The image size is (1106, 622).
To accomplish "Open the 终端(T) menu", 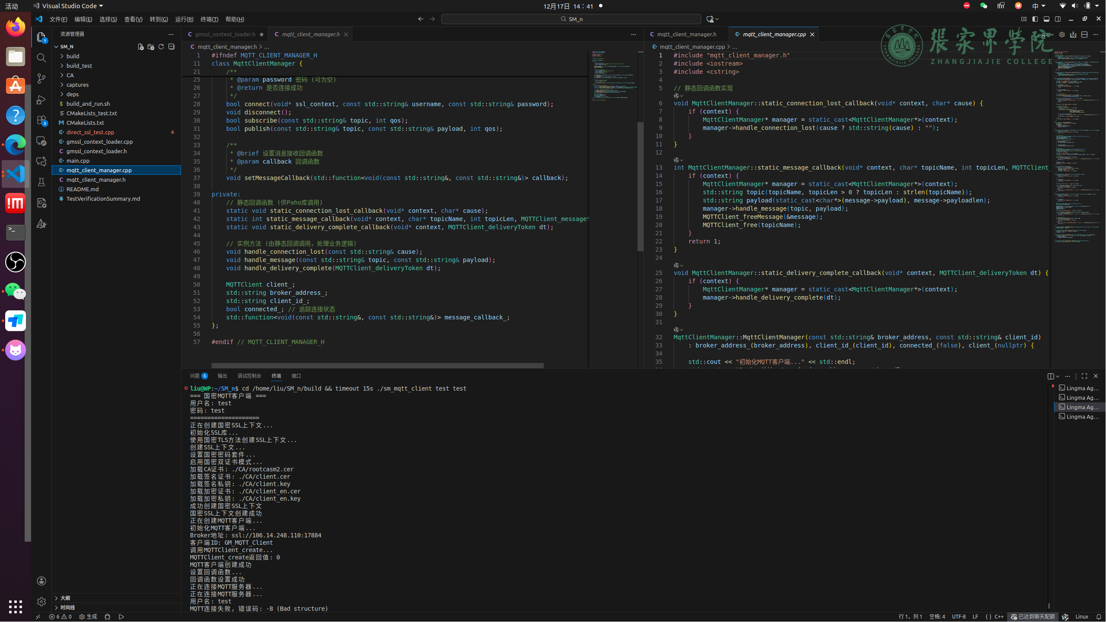I will point(209,19).
